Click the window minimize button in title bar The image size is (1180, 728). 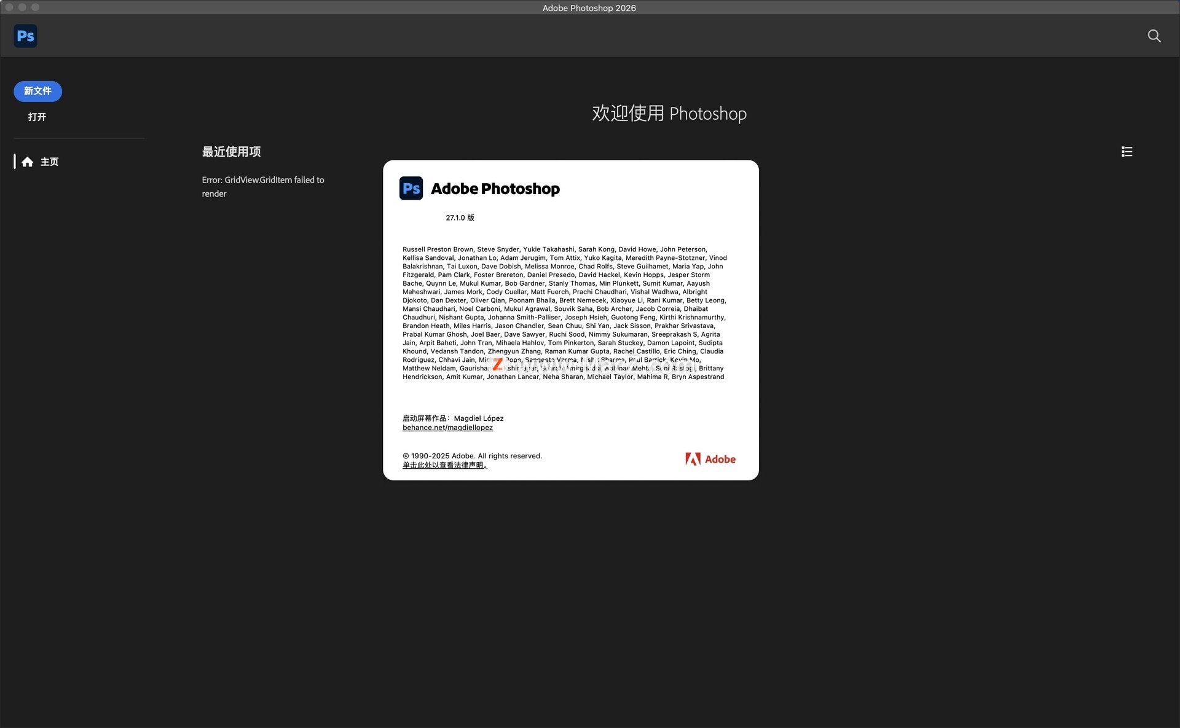click(x=22, y=7)
